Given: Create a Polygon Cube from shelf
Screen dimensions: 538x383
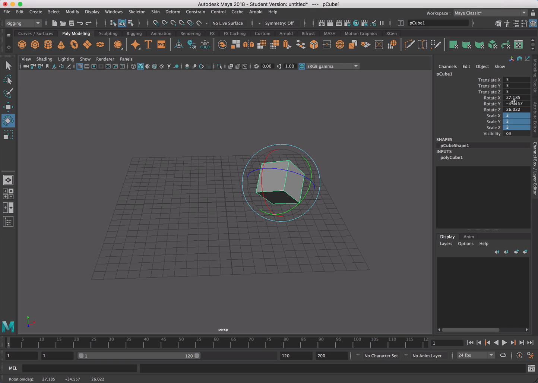Looking at the screenshot, I should pos(35,45).
